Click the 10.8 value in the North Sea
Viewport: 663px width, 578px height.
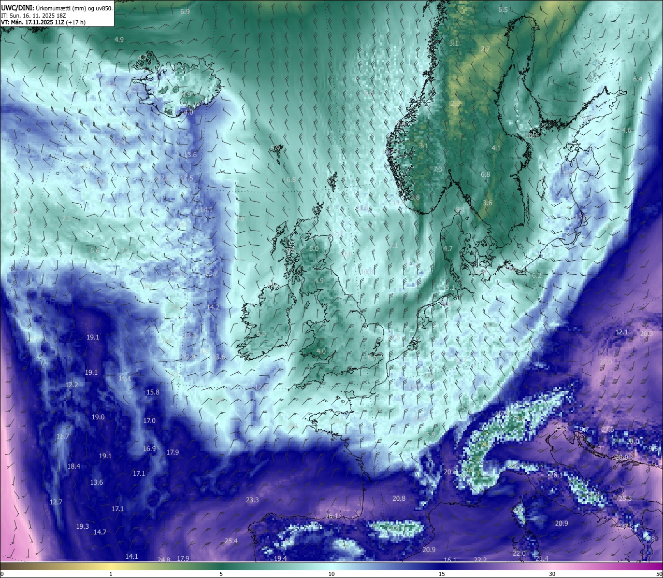point(367,272)
